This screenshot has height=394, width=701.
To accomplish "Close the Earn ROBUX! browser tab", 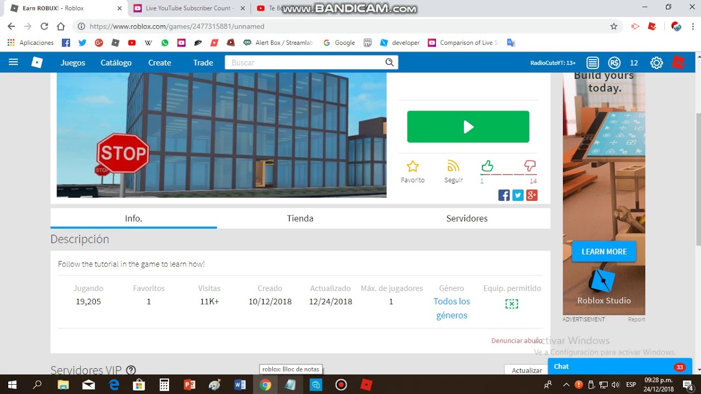I will pos(119,8).
